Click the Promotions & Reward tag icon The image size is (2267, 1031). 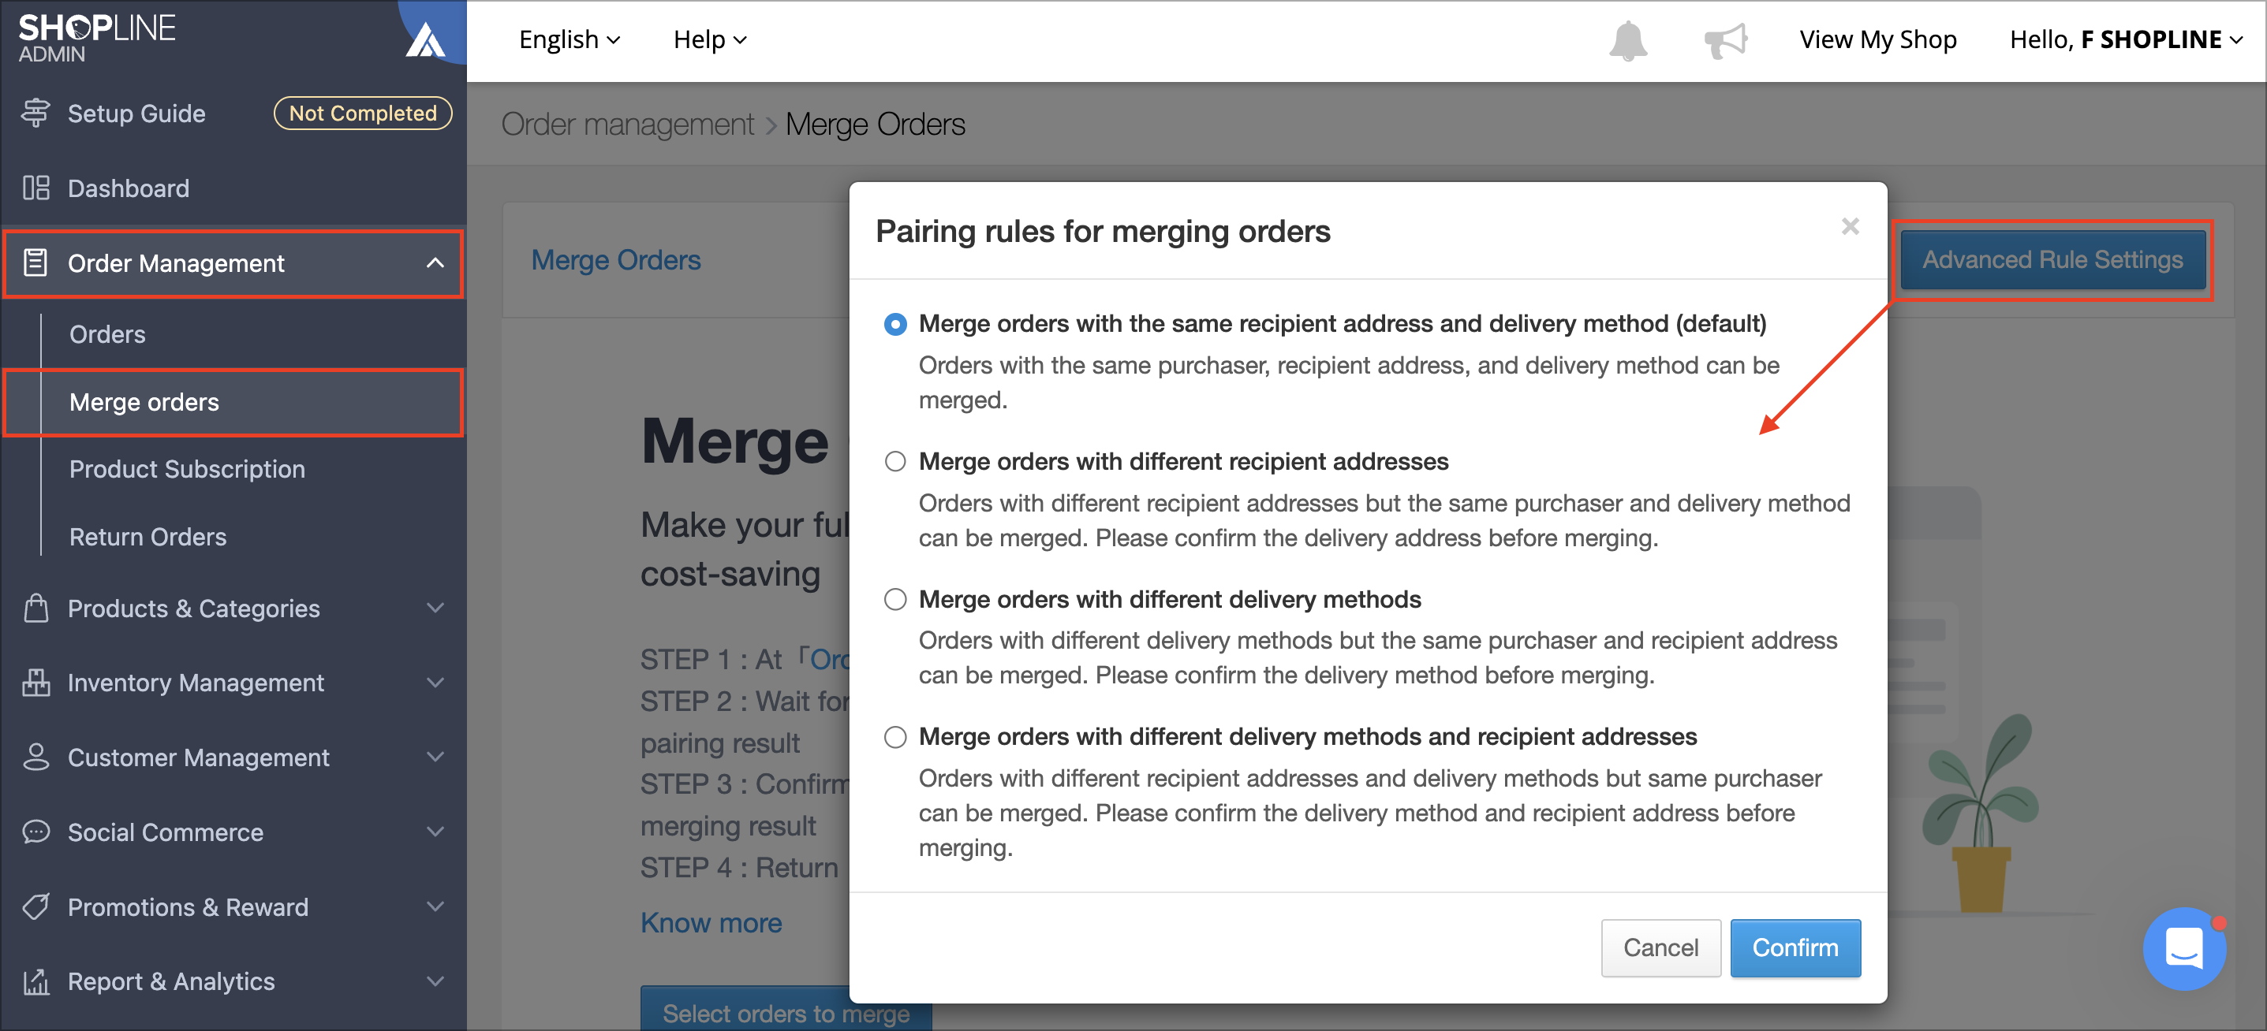click(x=36, y=907)
